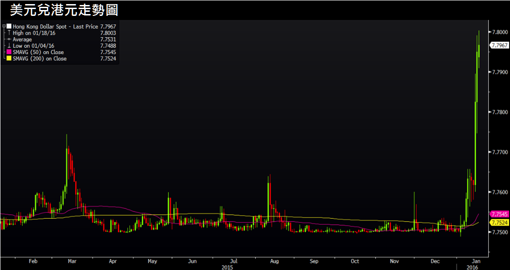
Task: Click the pink 7.7545 axis price tag
Action: pyautogui.click(x=499, y=214)
